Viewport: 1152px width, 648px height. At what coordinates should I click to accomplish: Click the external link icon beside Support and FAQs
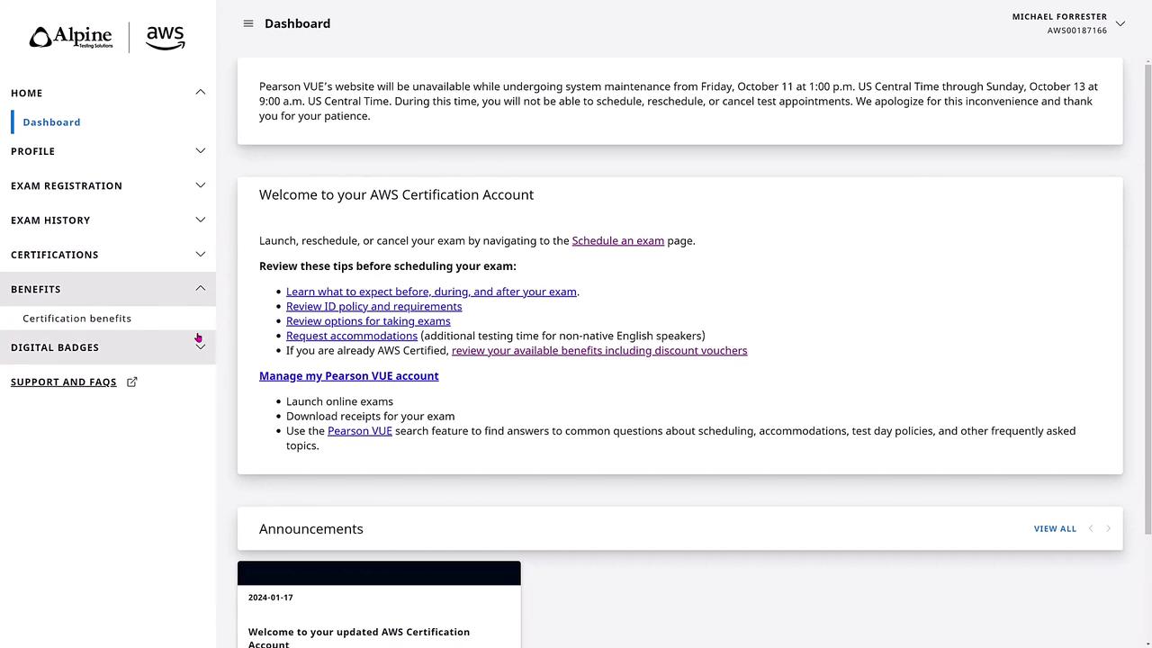(x=132, y=382)
